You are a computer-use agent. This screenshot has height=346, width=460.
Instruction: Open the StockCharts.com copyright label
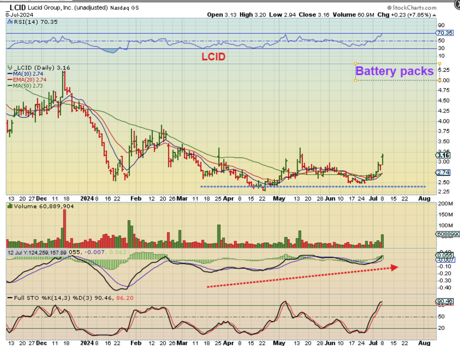(412, 8)
